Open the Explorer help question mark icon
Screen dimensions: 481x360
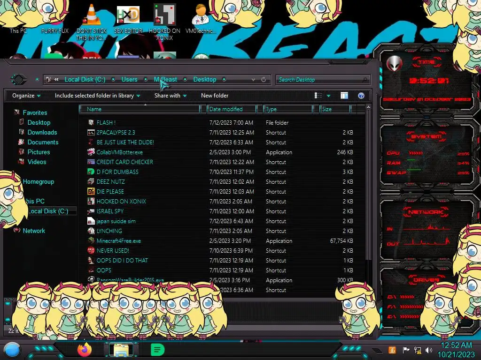pos(361,96)
